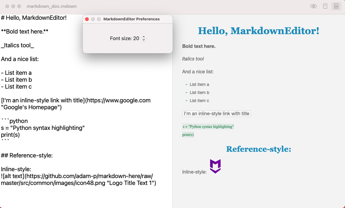The image size is (345, 208).
Task: Click 'Bold text here.' in the preview
Action: point(199,46)
